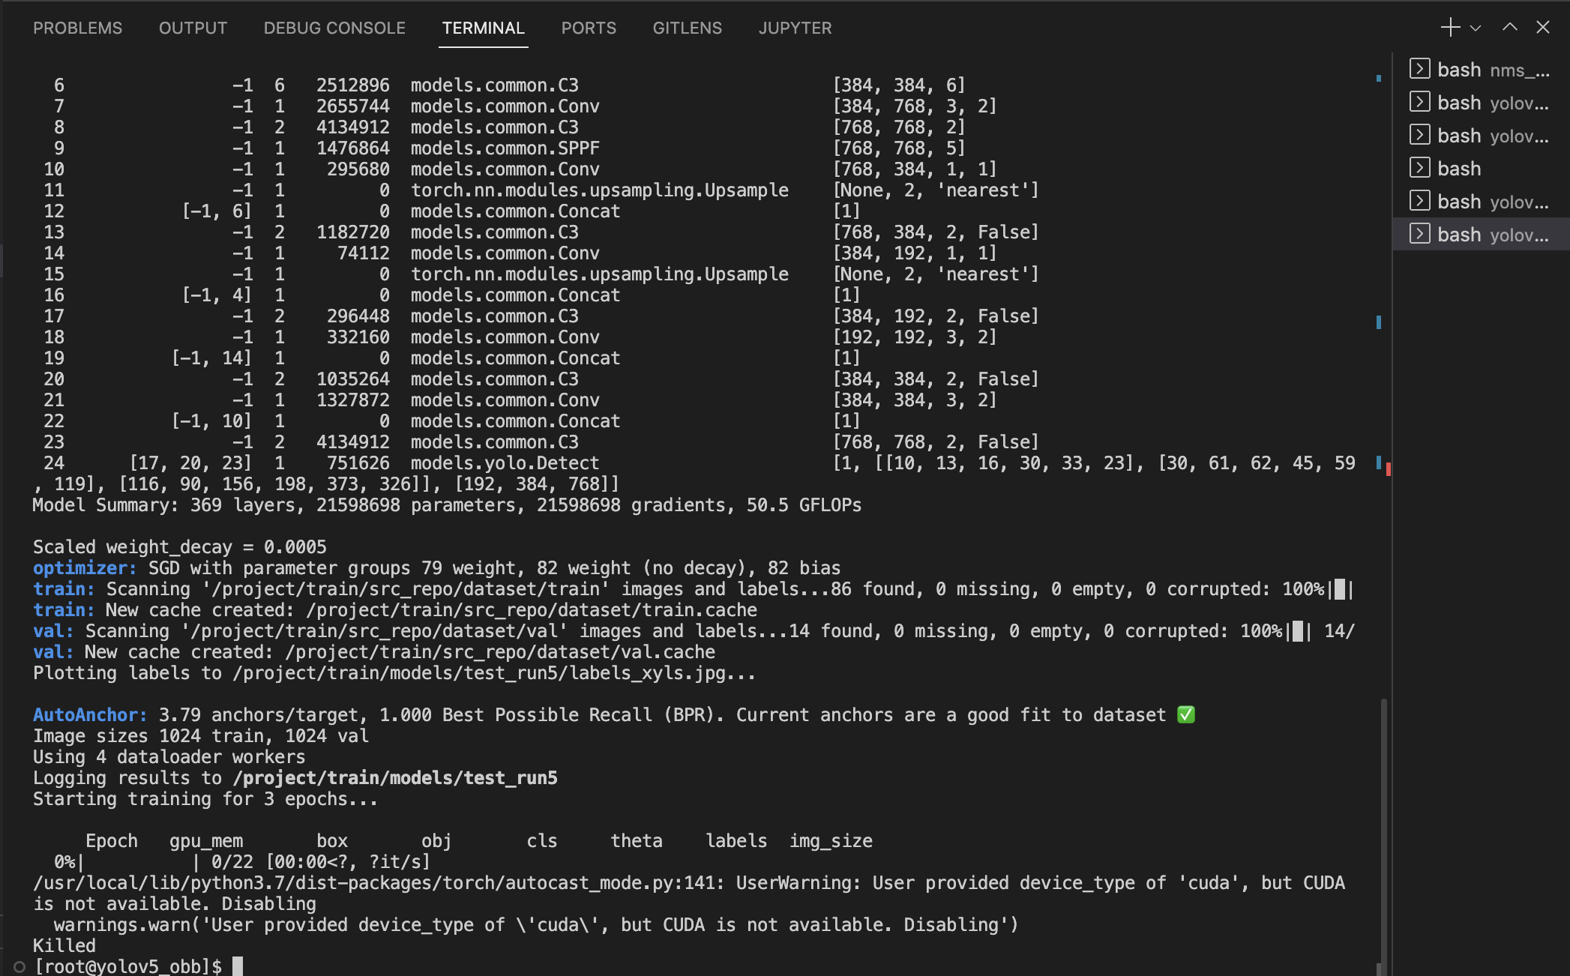This screenshot has height=976, width=1570.
Task: Open the PORTS tab
Action: (589, 28)
